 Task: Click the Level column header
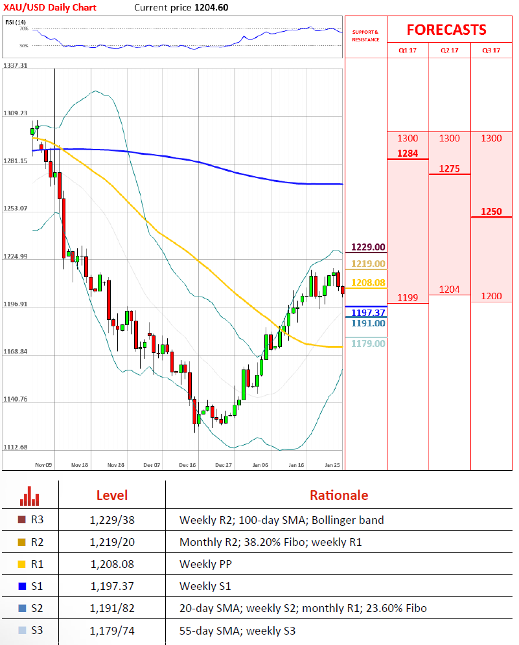click(x=112, y=495)
